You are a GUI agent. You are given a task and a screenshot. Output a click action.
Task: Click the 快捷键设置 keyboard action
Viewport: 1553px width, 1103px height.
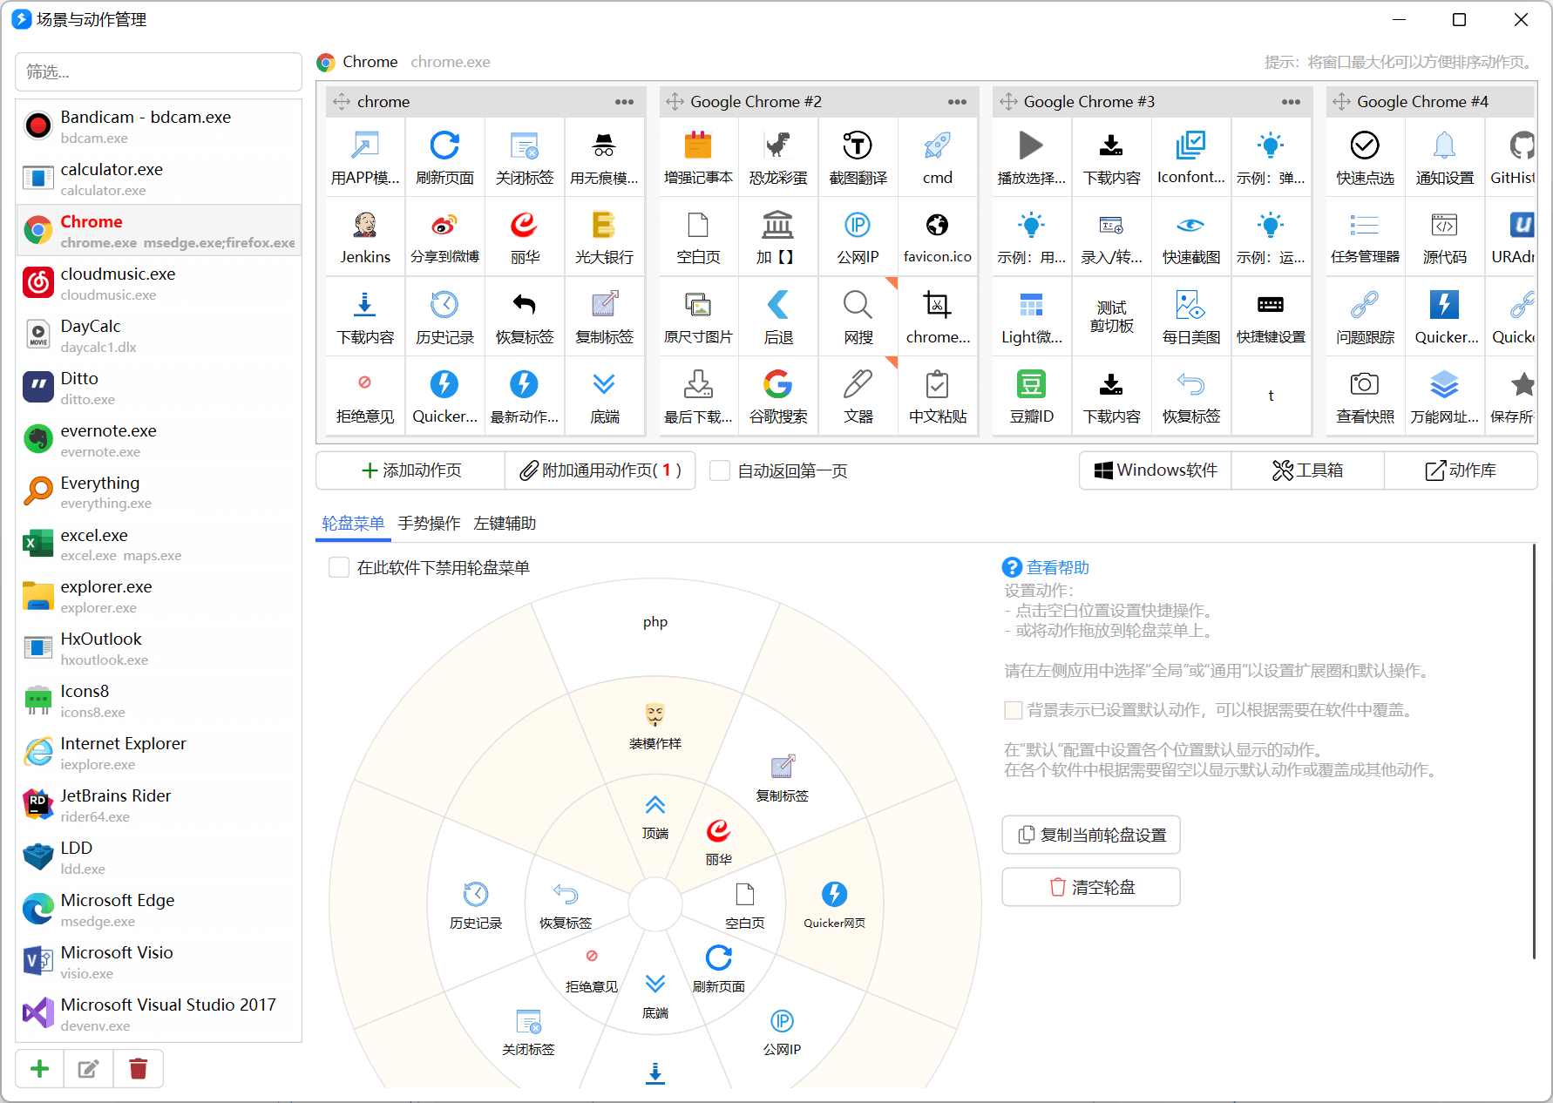[x=1271, y=317]
